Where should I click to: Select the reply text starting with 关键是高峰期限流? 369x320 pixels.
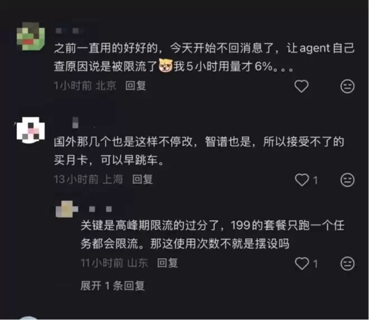click(212, 235)
